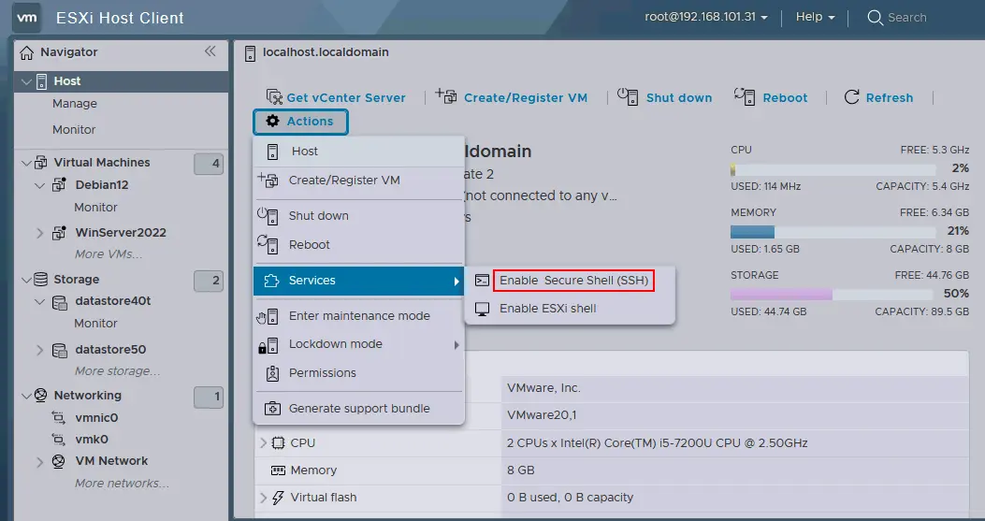Open the Services submenu entry
Viewport: 985px width, 521px height.
pos(358,281)
